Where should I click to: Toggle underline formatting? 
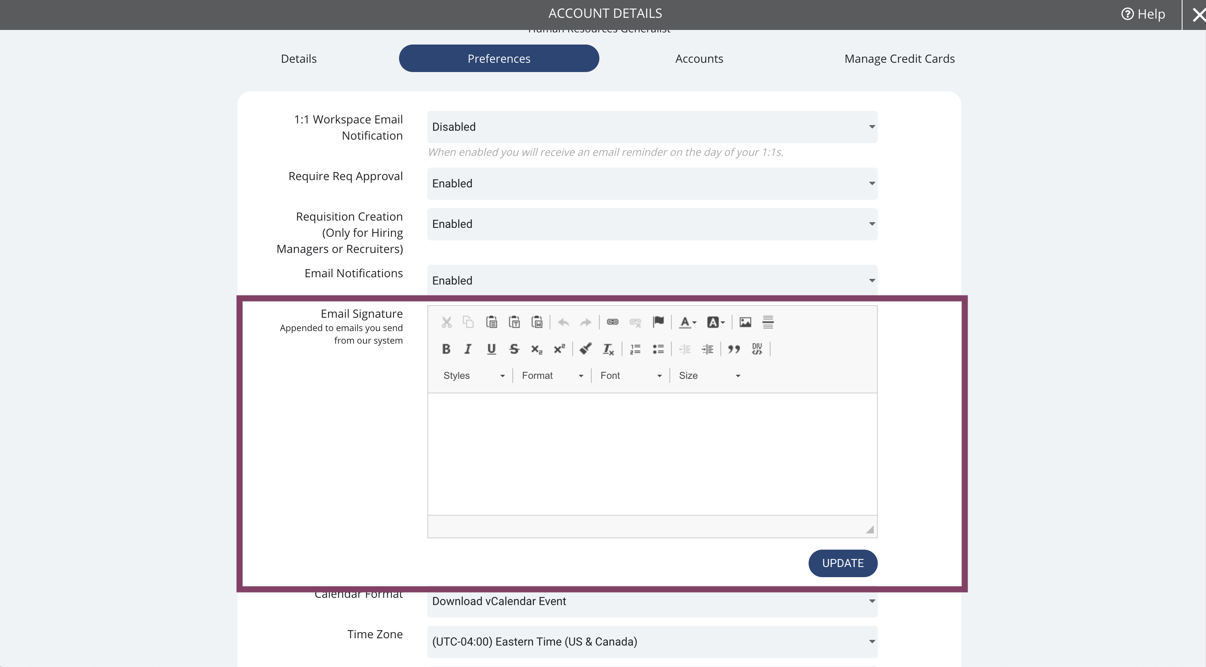[491, 349]
